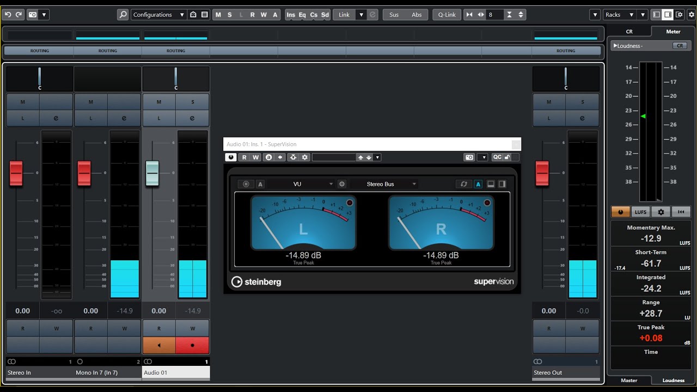Toggle global Write automation W in toolbar
The width and height of the screenshot is (697, 392).
[x=264, y=15]
